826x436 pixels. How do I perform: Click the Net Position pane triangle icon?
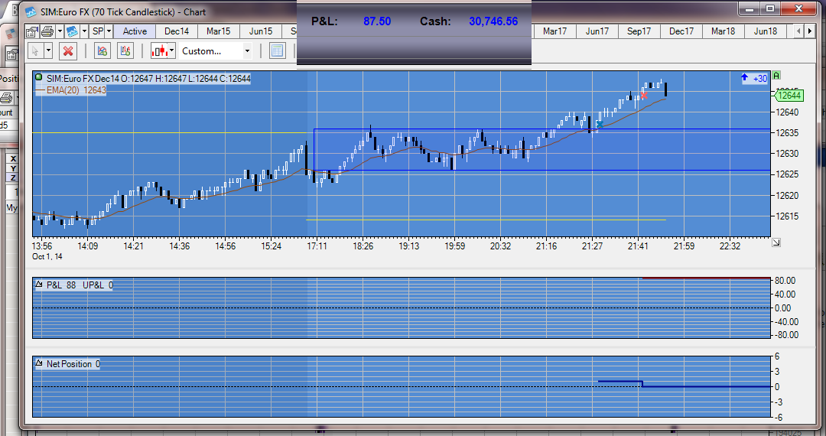click(38, 363)
